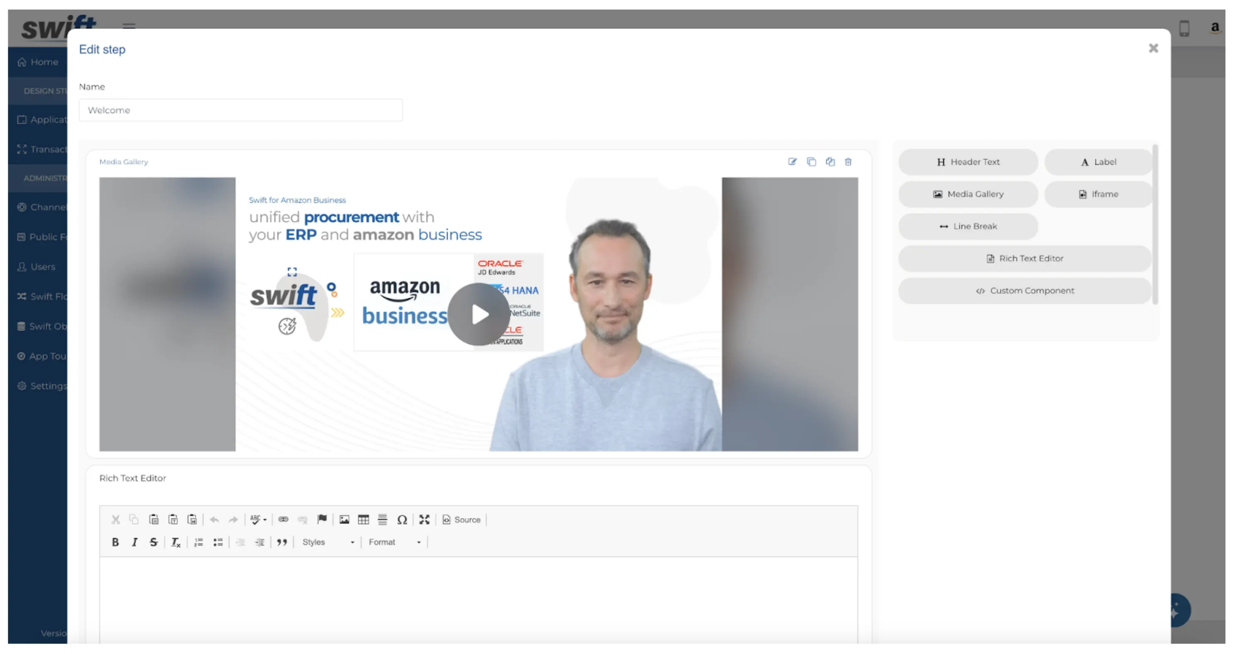Maximize the rich text editor
Image resolution: width=1233 pixels, height=654 pixels.
(424, 519)
